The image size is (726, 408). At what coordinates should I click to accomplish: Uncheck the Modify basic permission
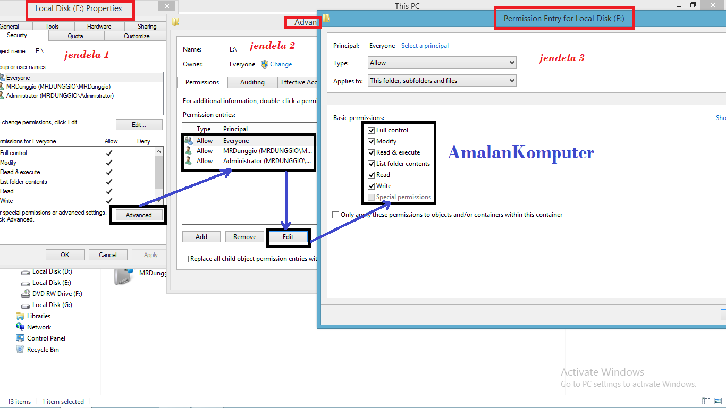(x=370, y=141)
